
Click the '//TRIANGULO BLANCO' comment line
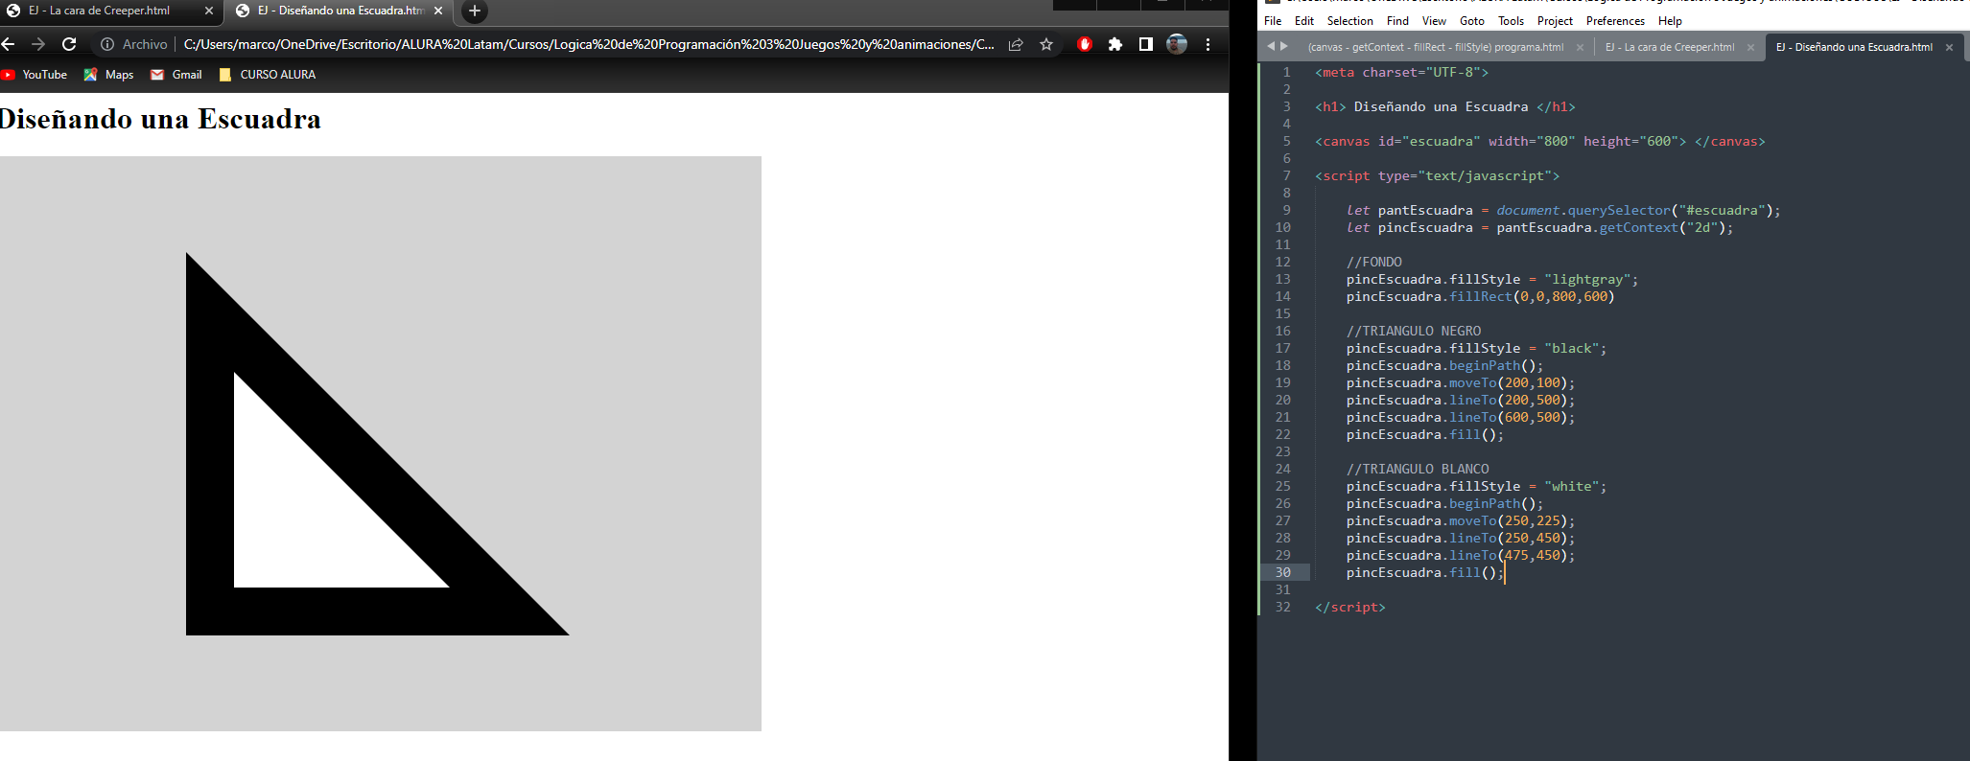(x=1418, y=470)
